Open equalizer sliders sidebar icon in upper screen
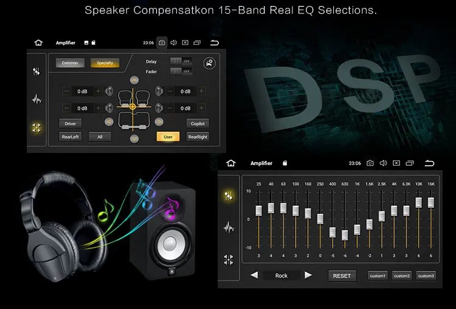Screen dimensions: 456x309 click(36, 72)
